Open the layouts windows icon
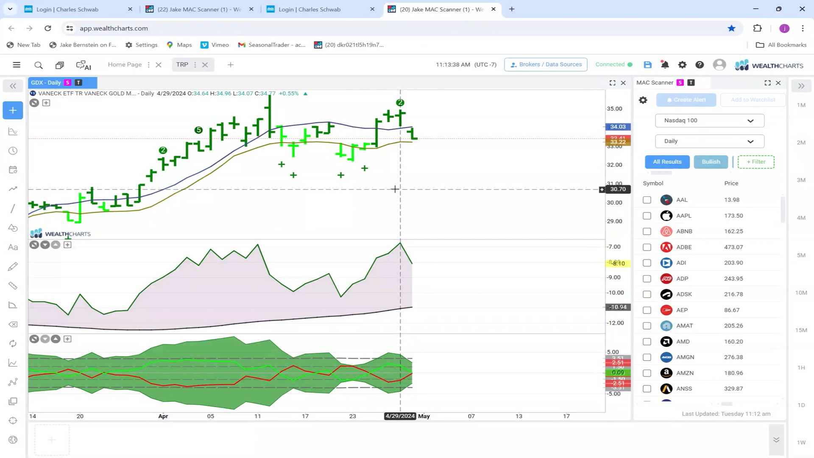The width and height of the screenshot is (814, 458). (60, 65)
